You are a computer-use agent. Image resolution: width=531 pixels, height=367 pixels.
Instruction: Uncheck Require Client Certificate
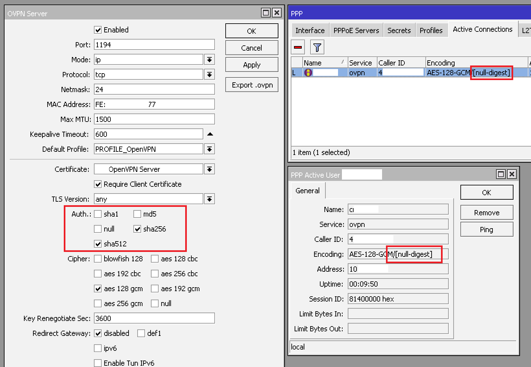point(98,184)
